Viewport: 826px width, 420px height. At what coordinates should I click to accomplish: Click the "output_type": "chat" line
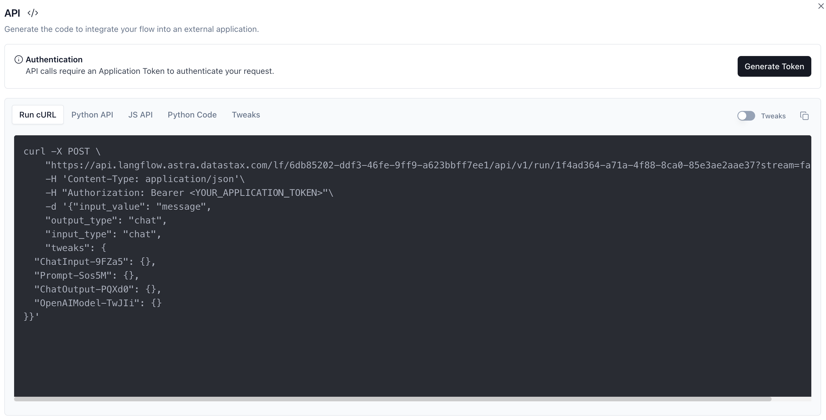click(x=106, y=220)
